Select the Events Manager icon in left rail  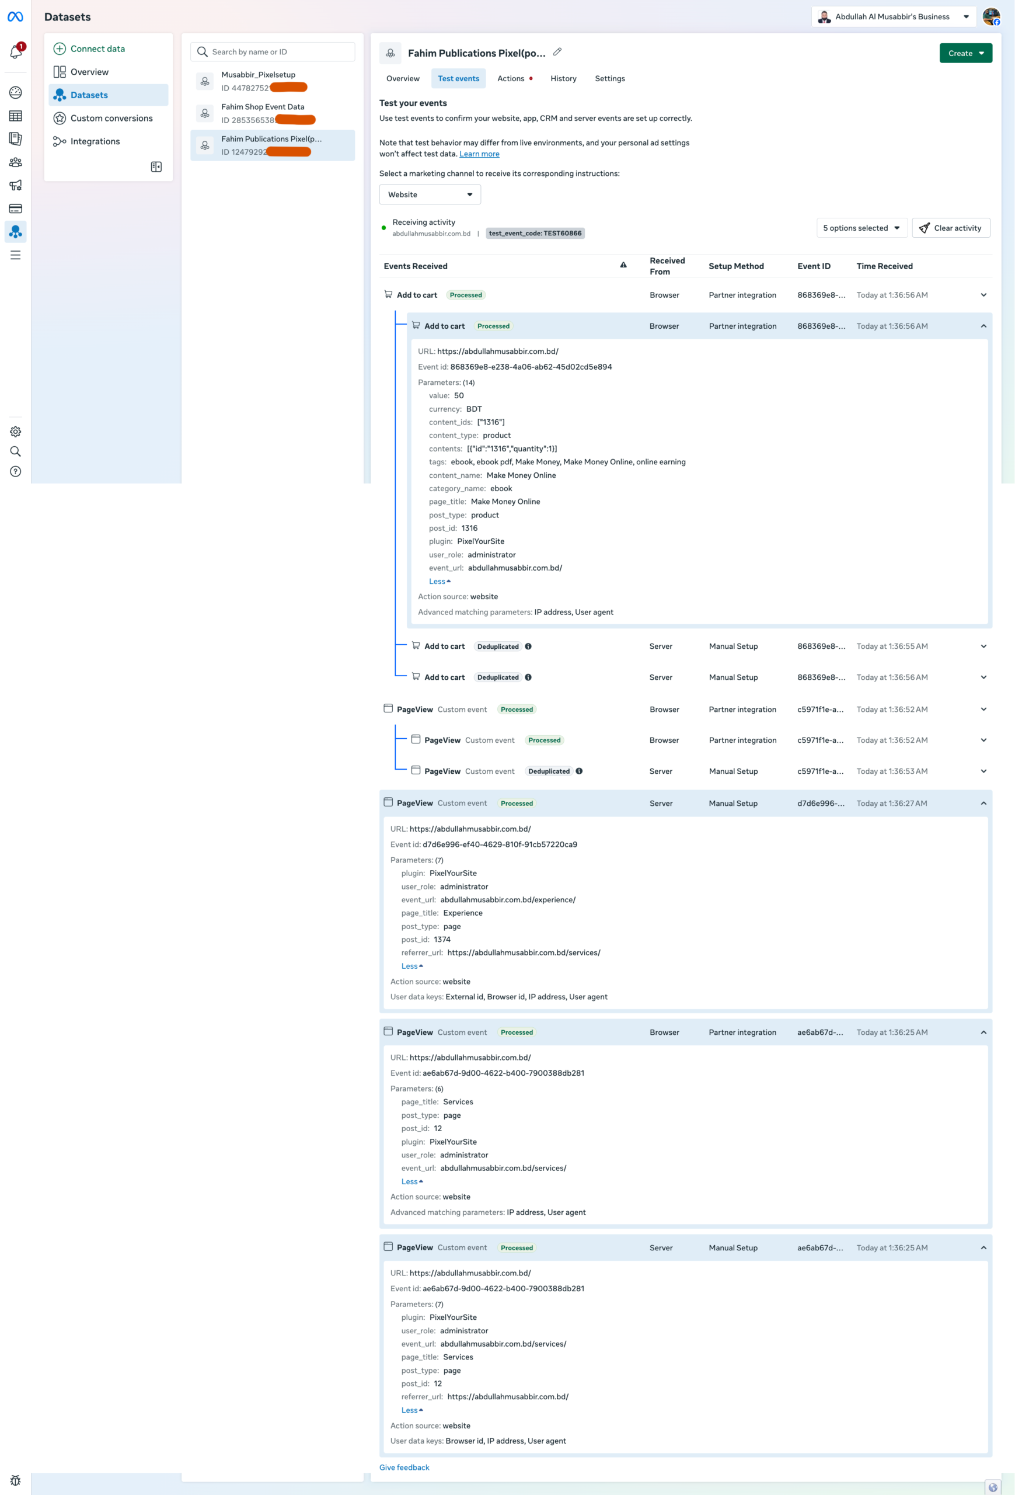[15, 232]
